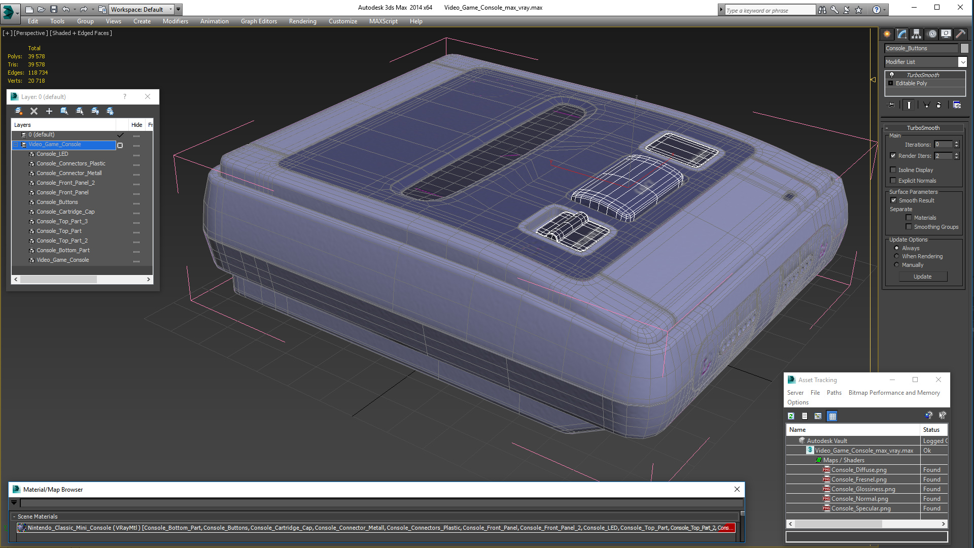Open the Motion command panel tab
This screenshot has height=548, width=974.
tap(932, 34)
